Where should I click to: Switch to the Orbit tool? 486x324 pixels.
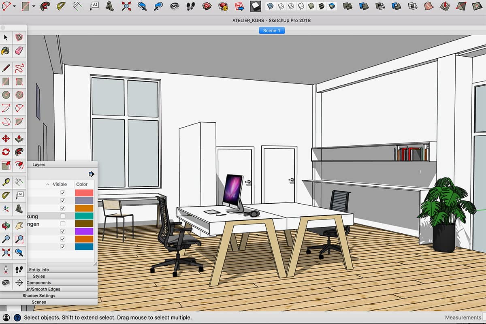click(x=6, y=226)
